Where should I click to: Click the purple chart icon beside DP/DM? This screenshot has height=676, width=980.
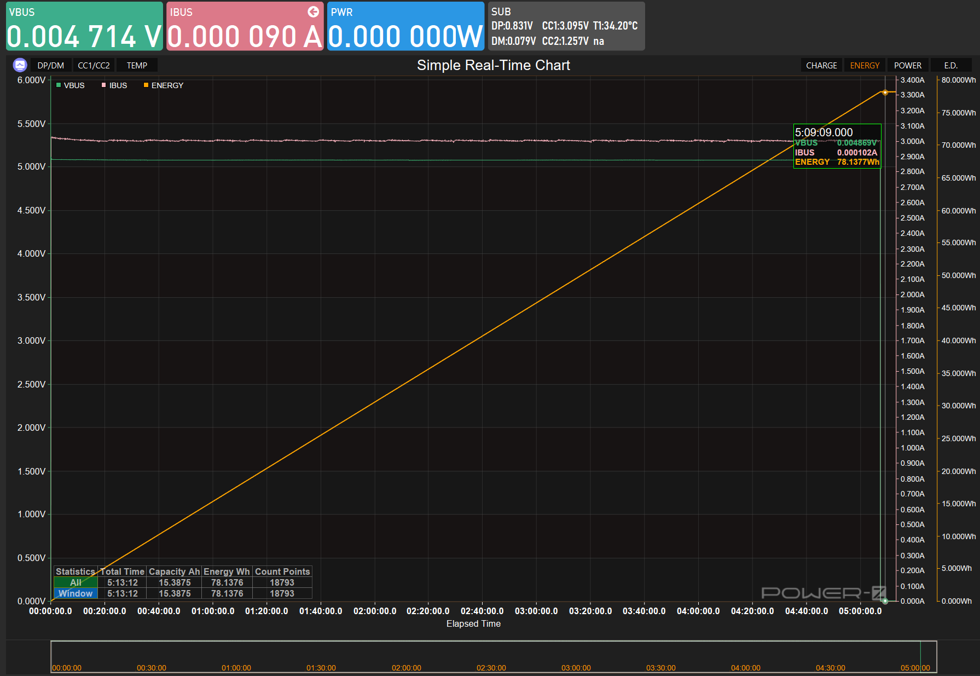(20, 65)
